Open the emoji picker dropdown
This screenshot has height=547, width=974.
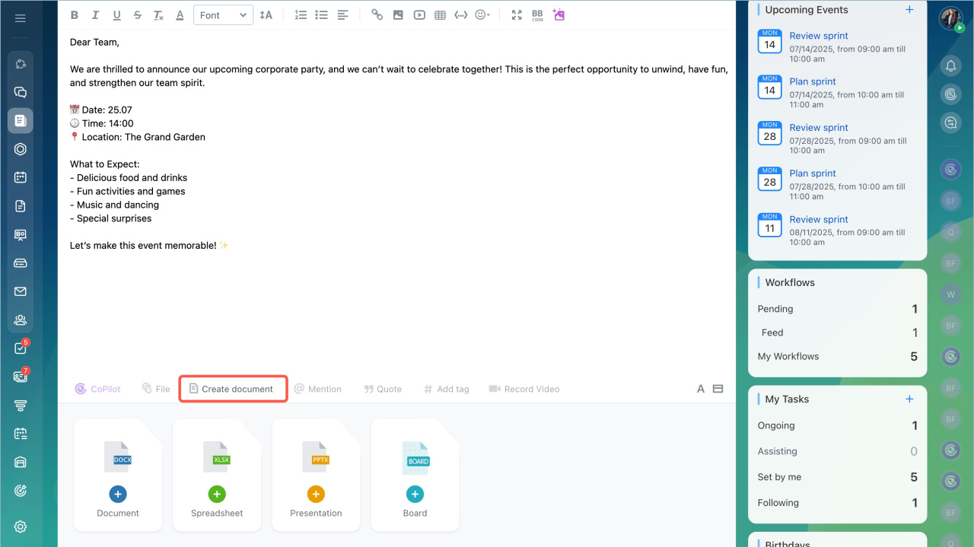click(x=482, y=15)
